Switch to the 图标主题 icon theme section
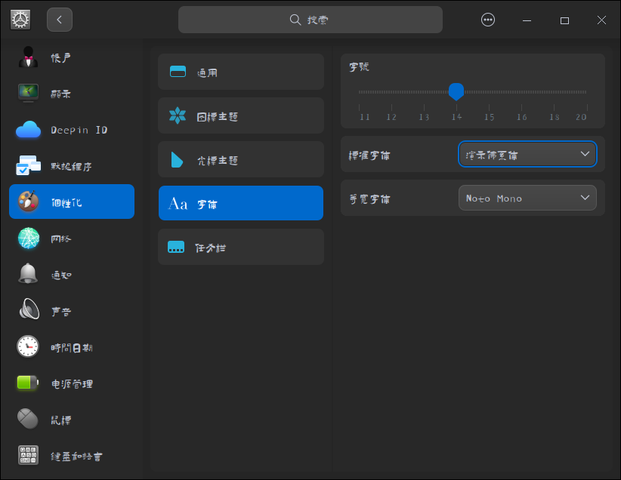 click(x=240, y=115)
